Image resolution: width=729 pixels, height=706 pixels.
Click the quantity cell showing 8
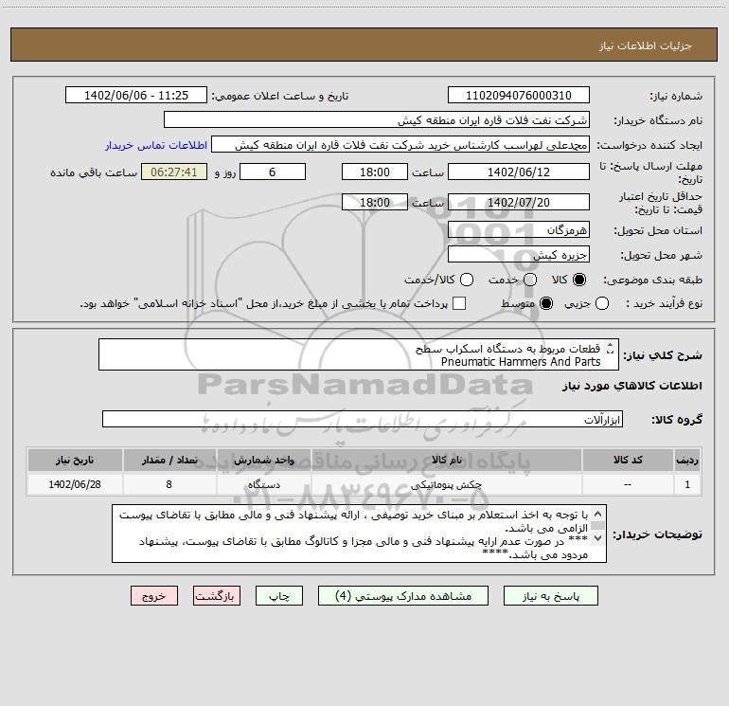169,484
